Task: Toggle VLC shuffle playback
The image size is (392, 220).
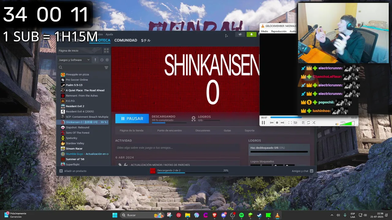Action: 314,123
